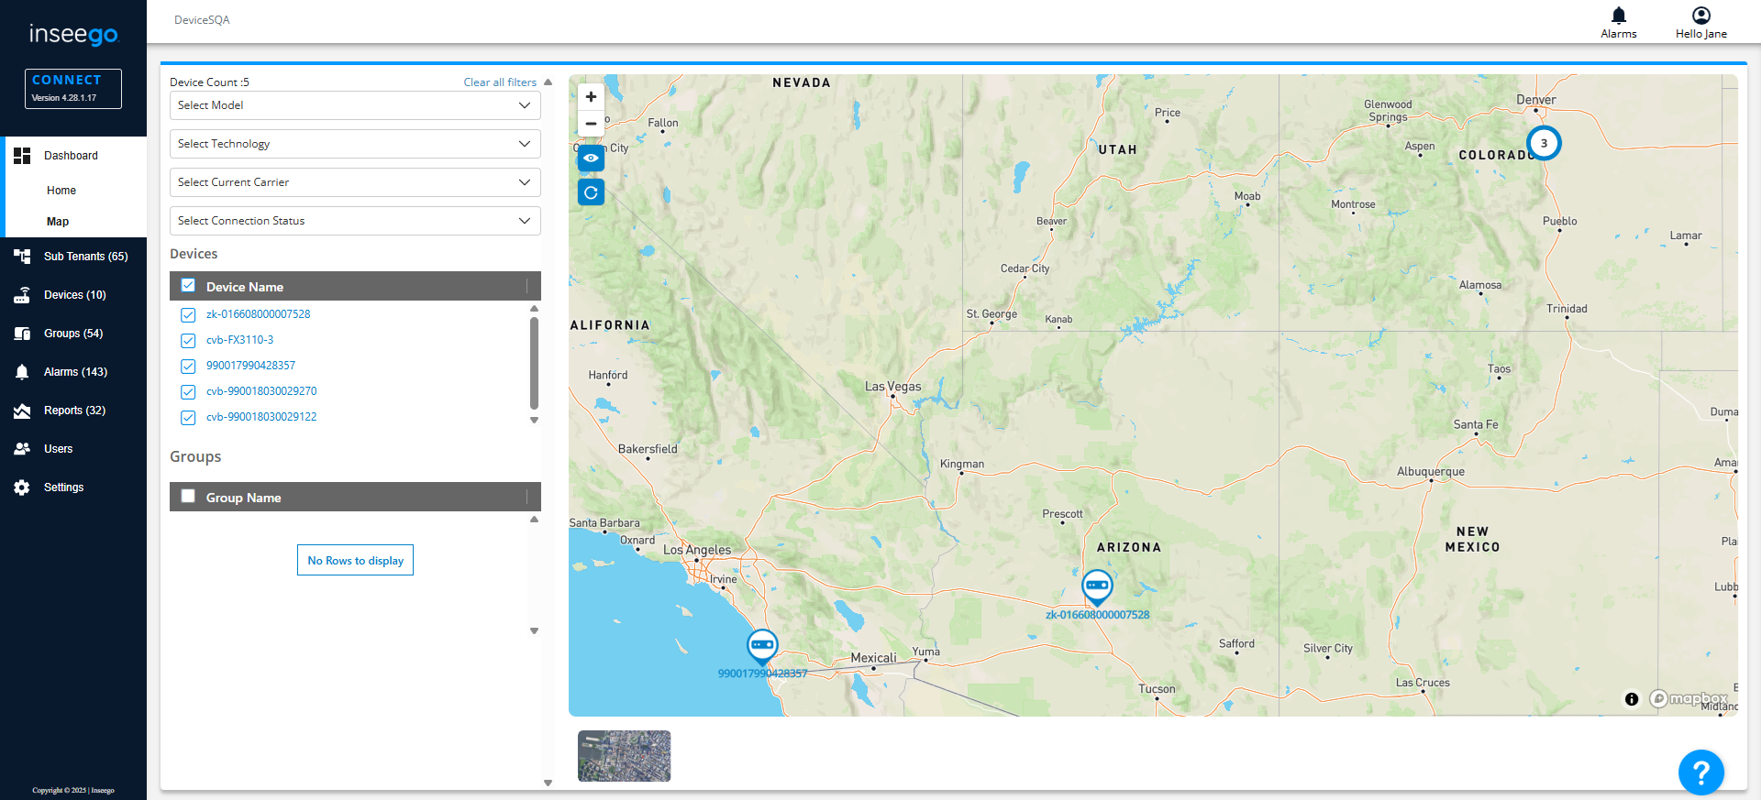
Task: Click the map refresh icon
Action: [591, 192]
